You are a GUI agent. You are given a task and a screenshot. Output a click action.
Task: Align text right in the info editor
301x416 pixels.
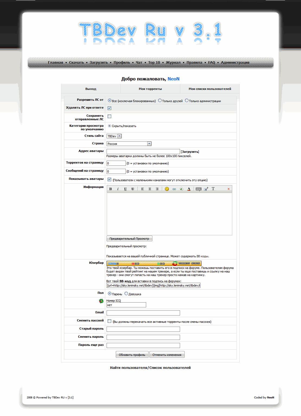coord(157,189)
